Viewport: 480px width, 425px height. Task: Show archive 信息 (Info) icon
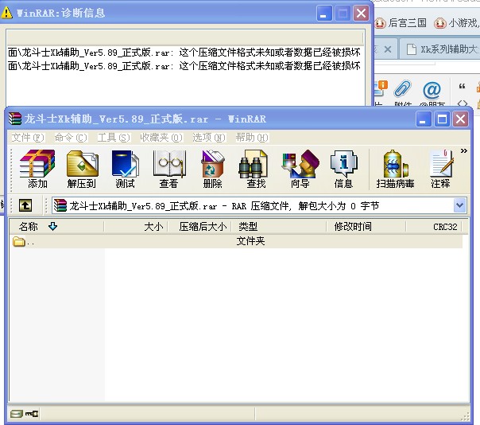pyautogui.click(x=344, y=169)
